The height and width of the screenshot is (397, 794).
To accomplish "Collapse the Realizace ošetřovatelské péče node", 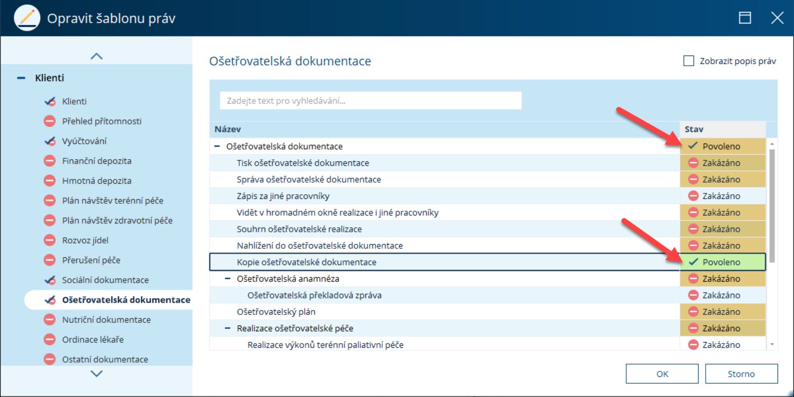I will click(228, 328).
